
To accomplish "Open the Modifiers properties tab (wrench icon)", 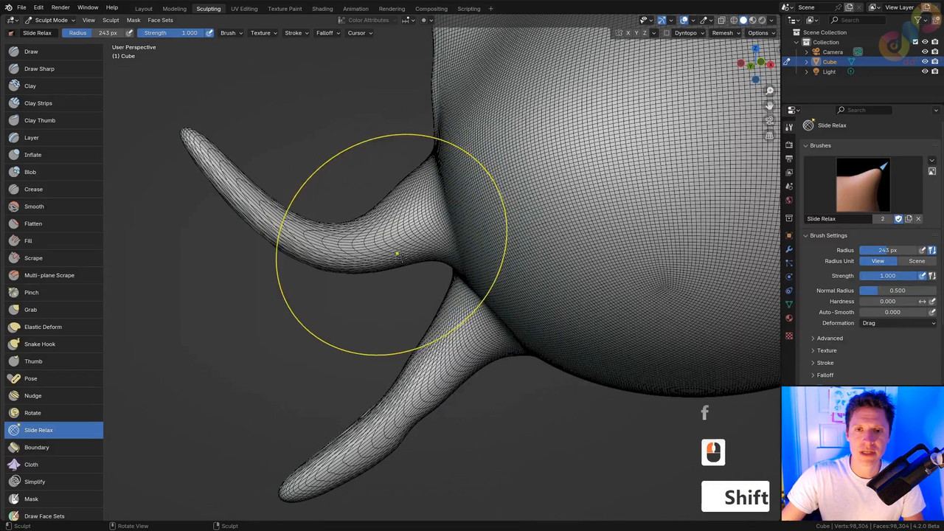I will (x=789, y=249).
